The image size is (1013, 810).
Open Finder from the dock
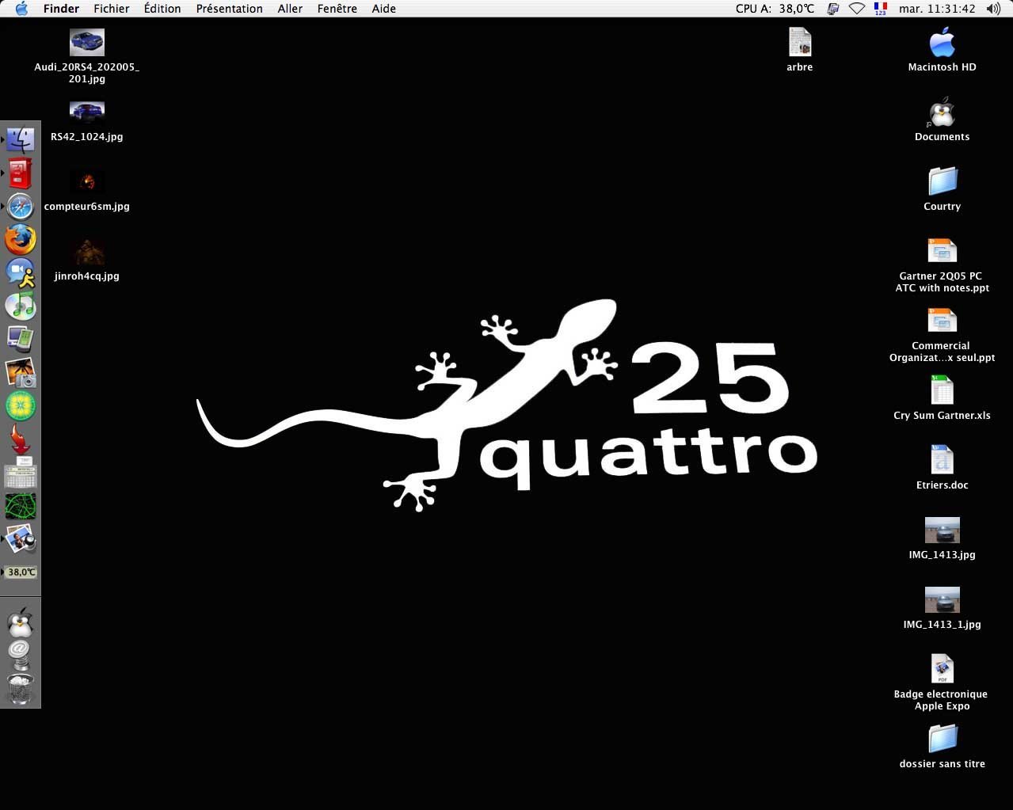[21, 140]
